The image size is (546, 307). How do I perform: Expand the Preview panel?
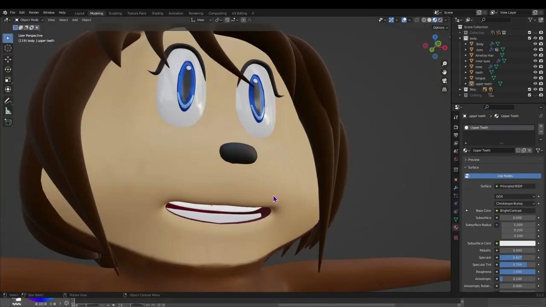coord(473,160)
